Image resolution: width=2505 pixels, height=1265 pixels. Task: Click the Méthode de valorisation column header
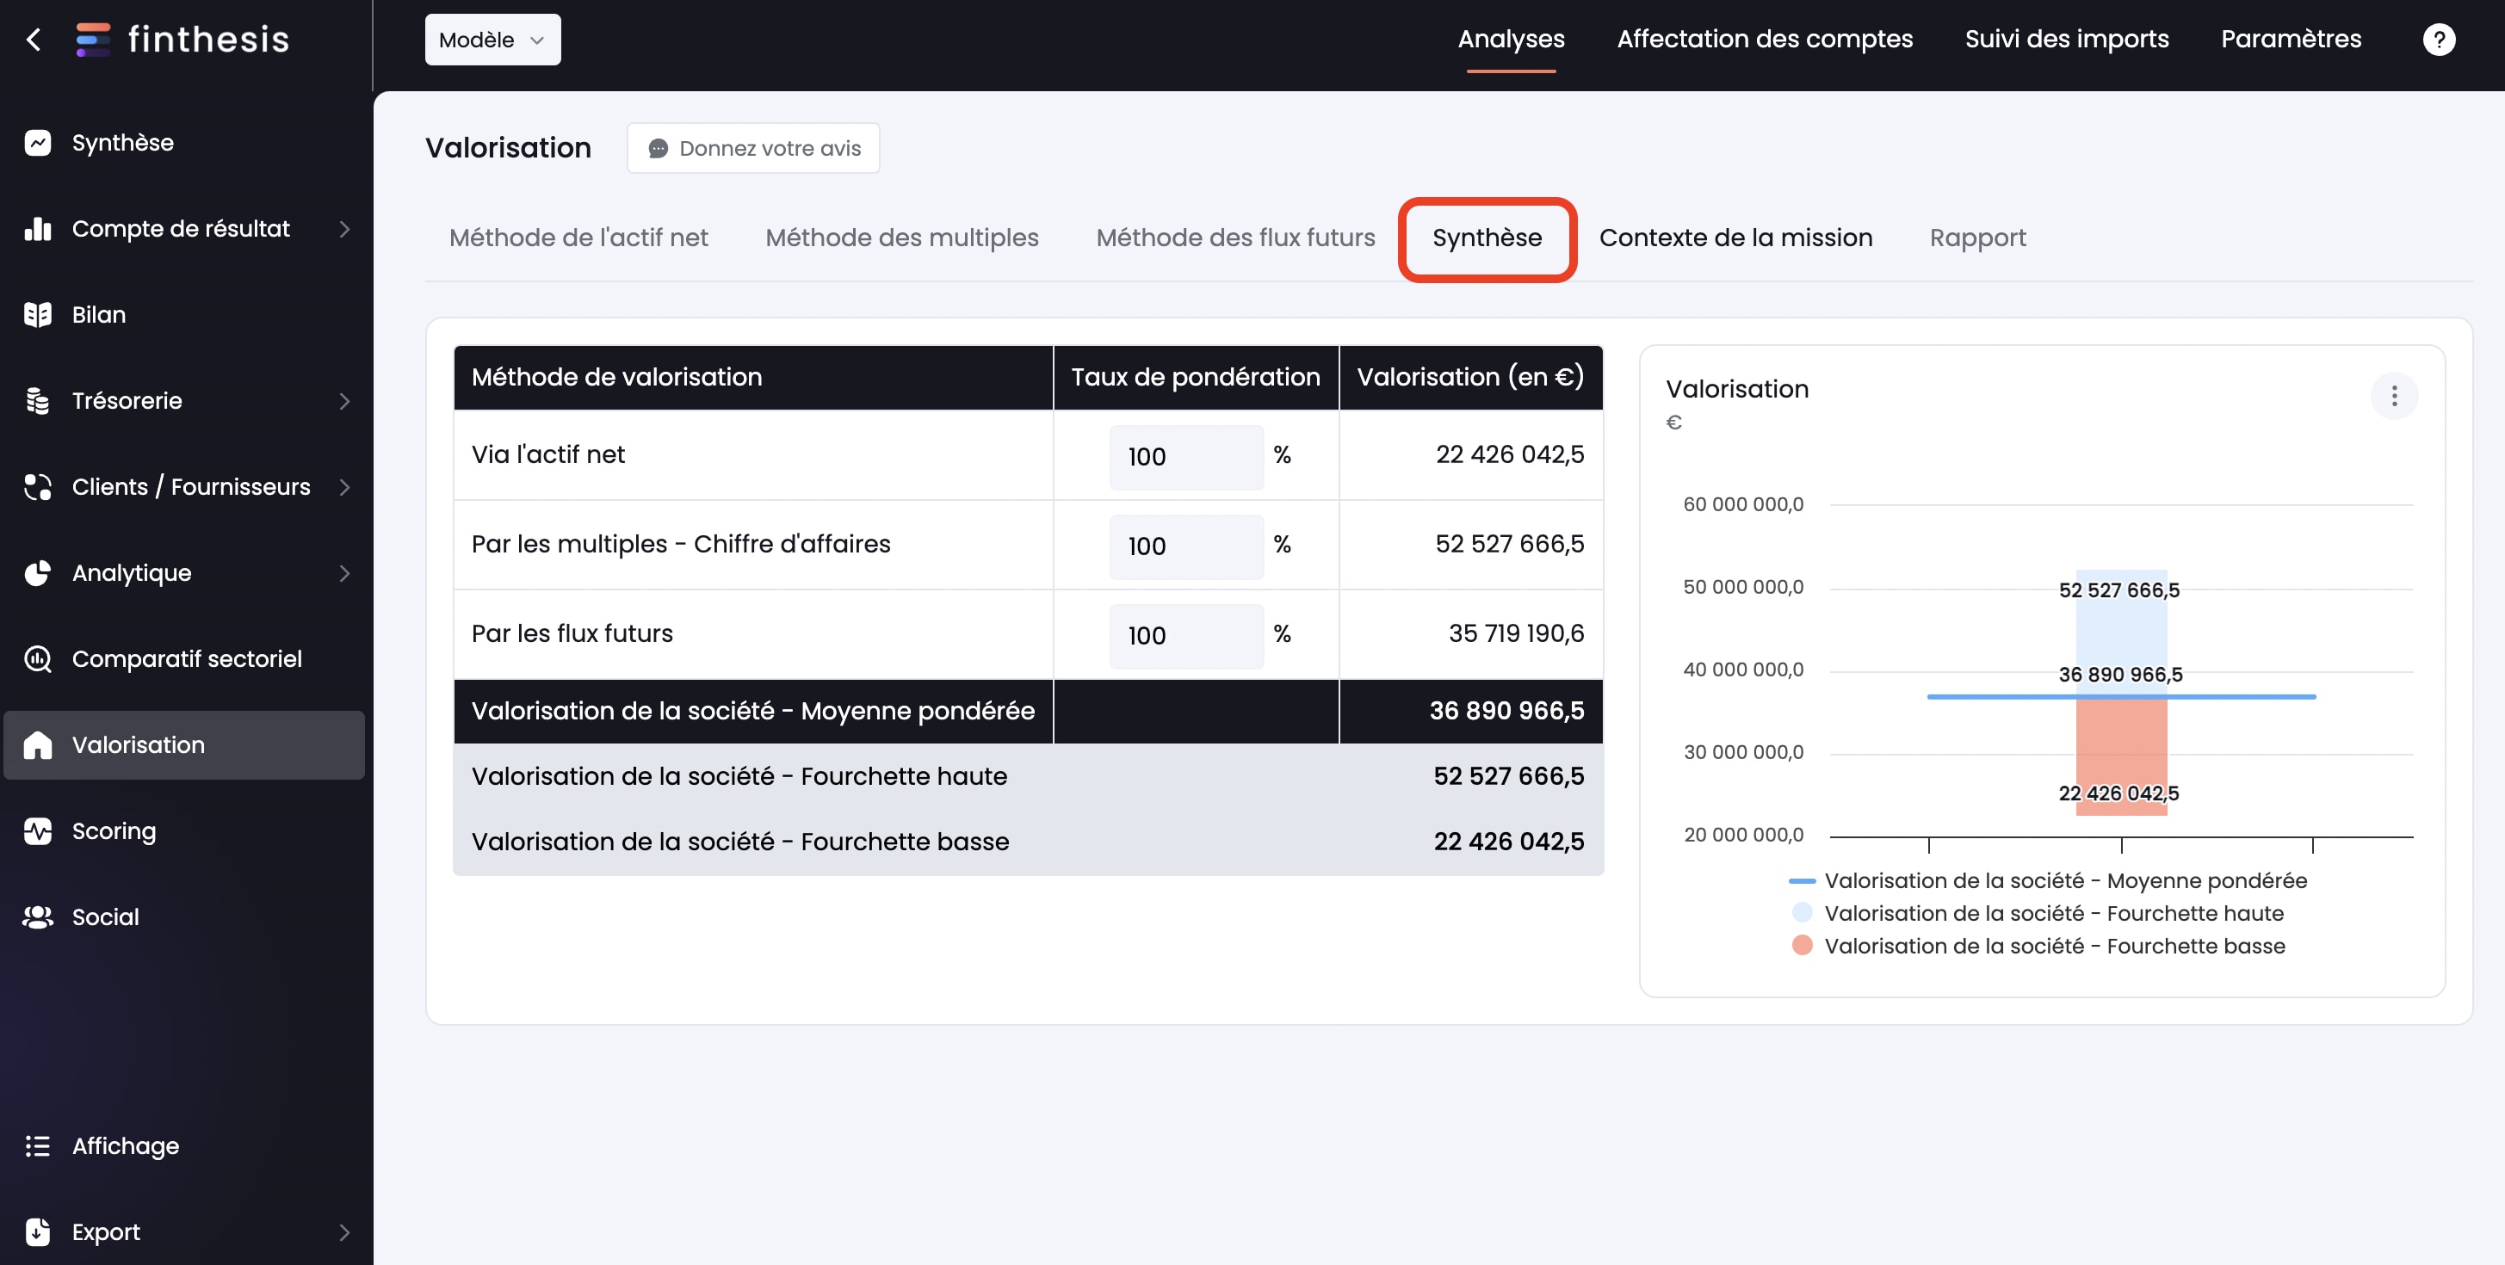pos(753,377)
